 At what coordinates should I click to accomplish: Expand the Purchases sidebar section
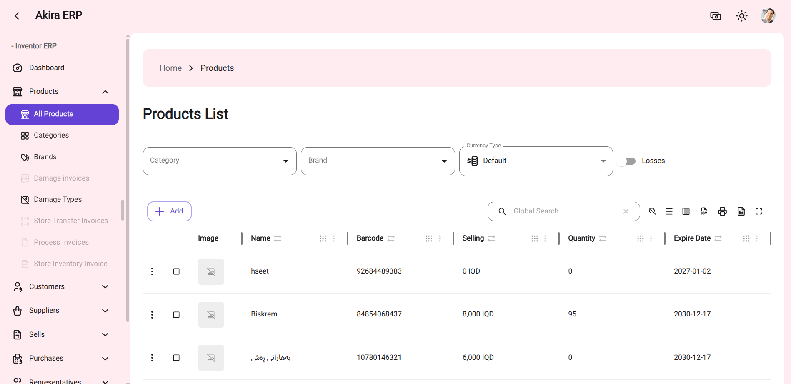pos(105,359)
